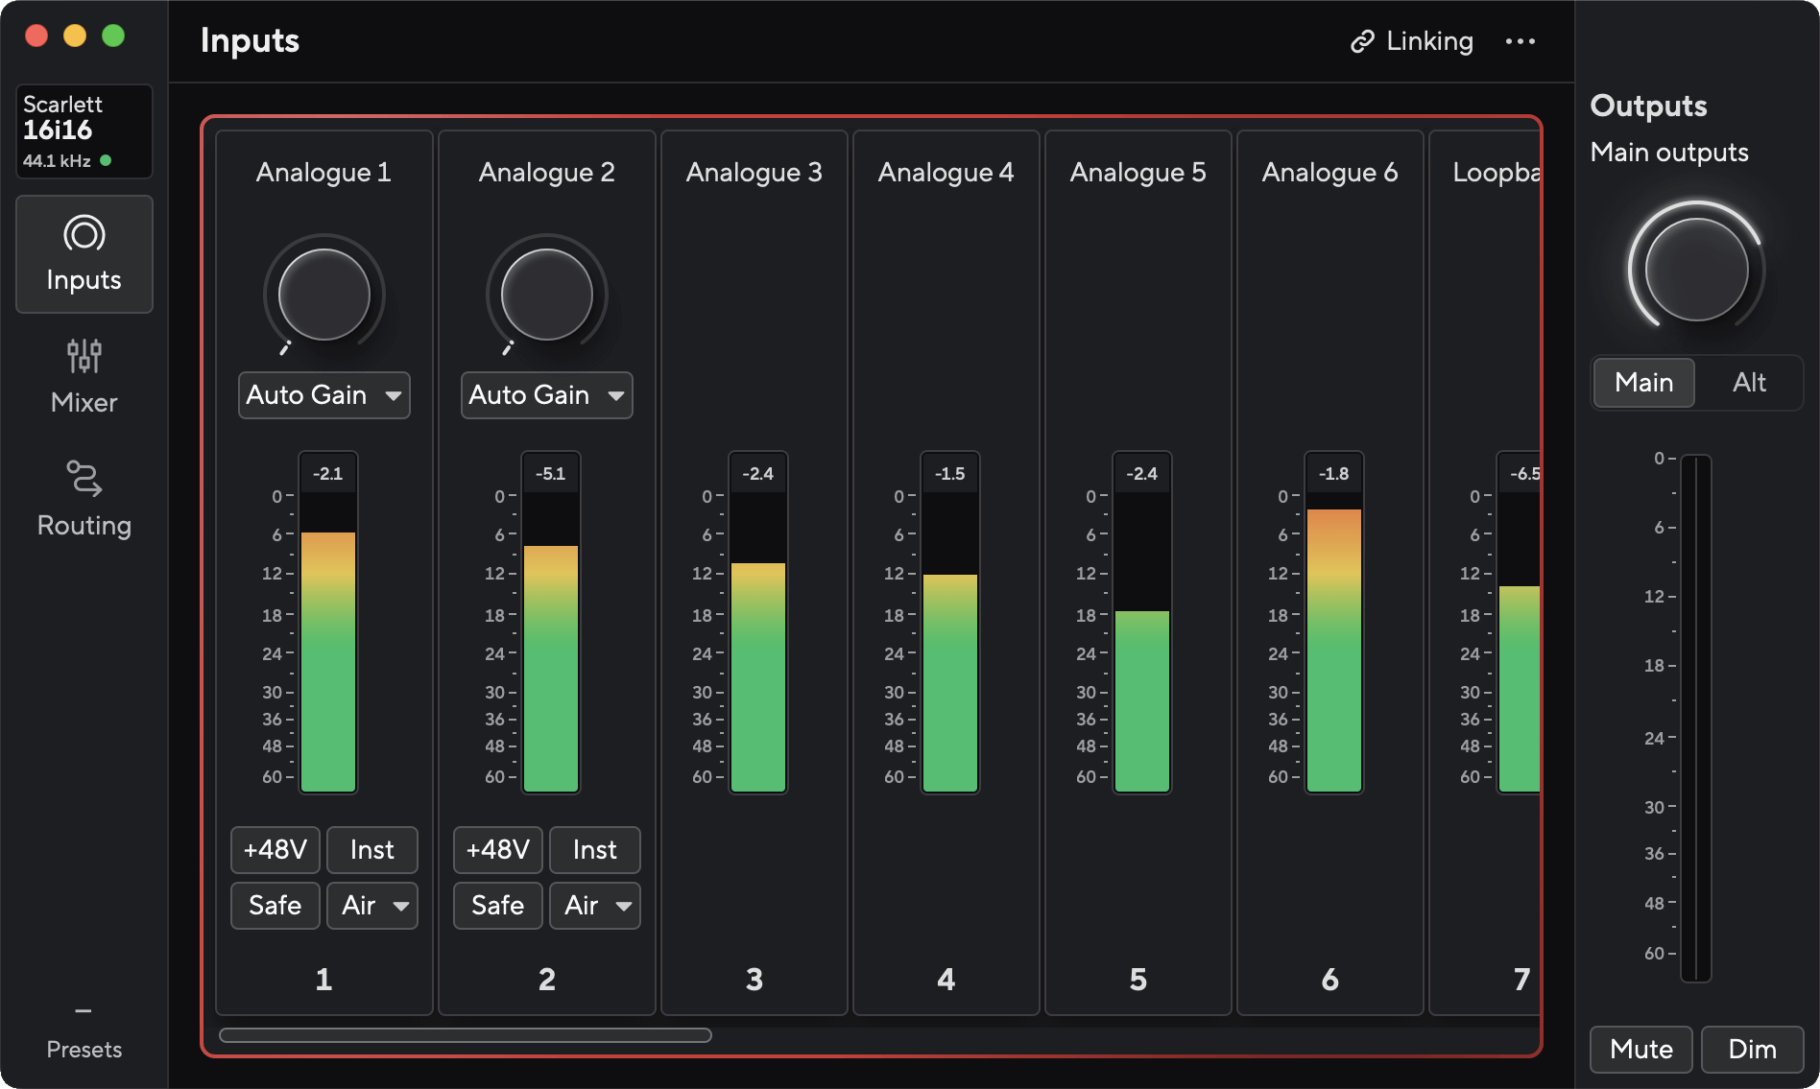Image resolution: width=1820 pixels, height=1089 pixels.
Task: Toggle +48V phantom power on Analogue 1
Action: (x=275, y=850)
